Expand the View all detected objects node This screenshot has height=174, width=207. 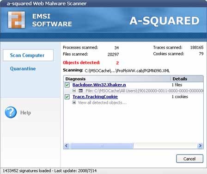[x=74, y=102]
